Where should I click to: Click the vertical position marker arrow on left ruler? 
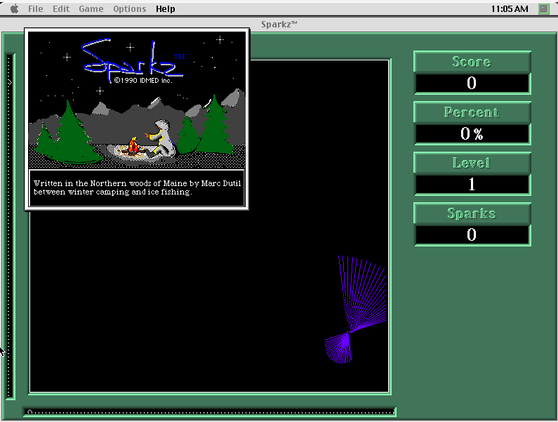point(10,83)
